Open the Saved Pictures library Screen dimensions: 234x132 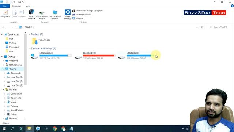(17, 110)
